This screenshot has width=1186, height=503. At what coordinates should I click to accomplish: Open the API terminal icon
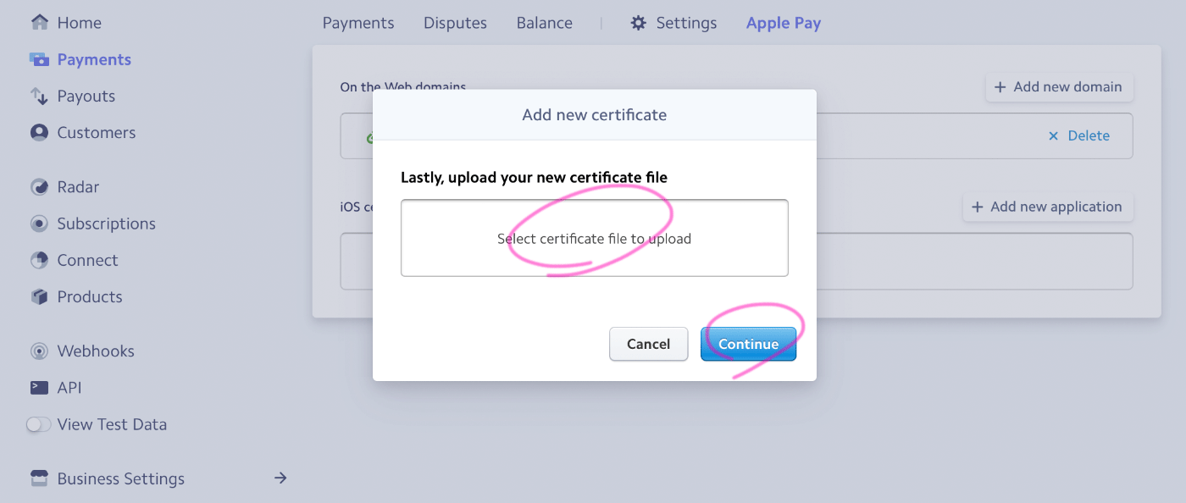39,387
